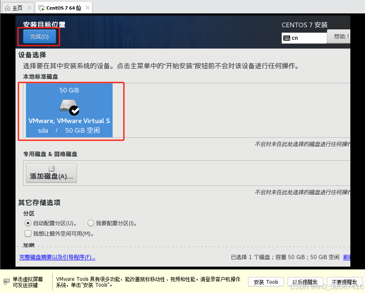Click the keyboard icon beside cn
The height and width of the screenshot is (293, 365).
pyautogui.click(x=287, y=38)
